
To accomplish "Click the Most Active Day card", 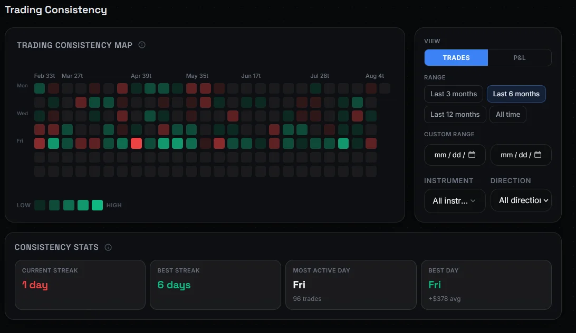I will [x=351, y=285].
